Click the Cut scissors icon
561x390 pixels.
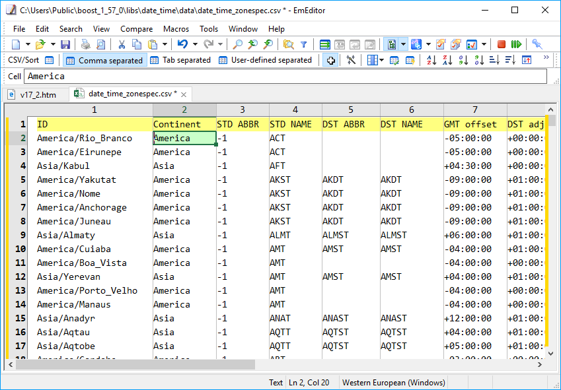122,44
